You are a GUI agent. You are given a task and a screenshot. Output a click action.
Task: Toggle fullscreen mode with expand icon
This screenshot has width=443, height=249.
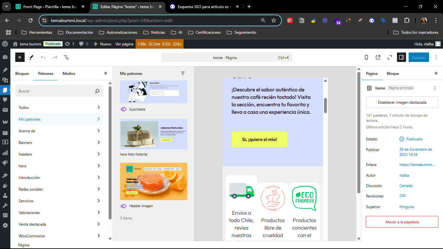coord(390,57)
